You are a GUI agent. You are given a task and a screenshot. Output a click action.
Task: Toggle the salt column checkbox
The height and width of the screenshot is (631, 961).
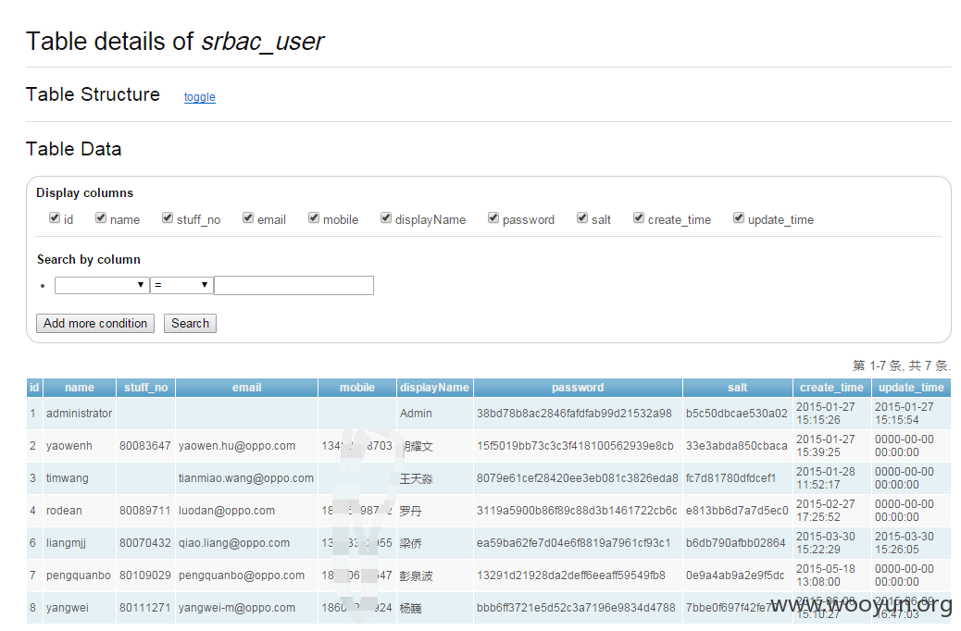click(582, 218)
